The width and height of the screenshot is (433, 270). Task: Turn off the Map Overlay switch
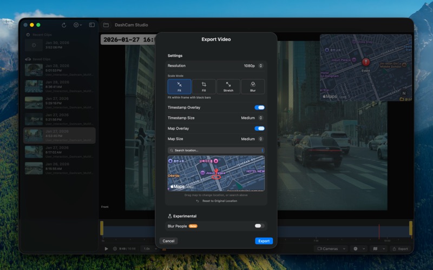click(260, 129)
